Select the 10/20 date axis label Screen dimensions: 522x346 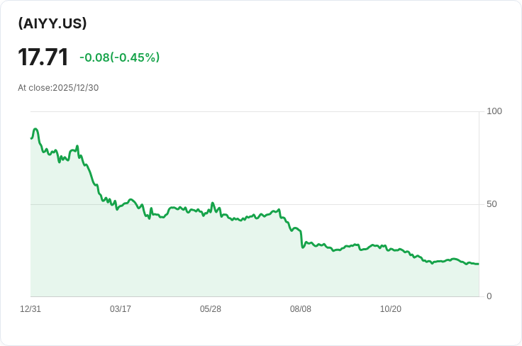[x=391, y=309]
